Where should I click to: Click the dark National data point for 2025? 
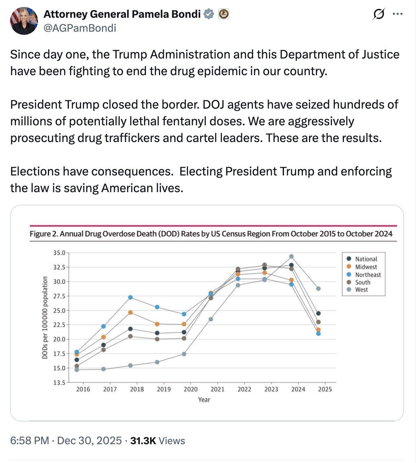pos(318,313)
